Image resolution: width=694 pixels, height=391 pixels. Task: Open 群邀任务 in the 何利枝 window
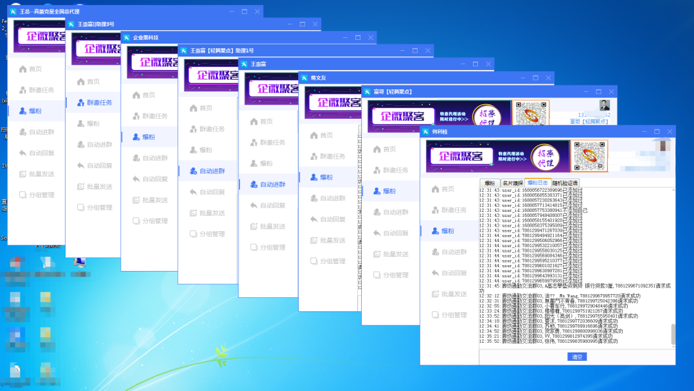point(449,210)
